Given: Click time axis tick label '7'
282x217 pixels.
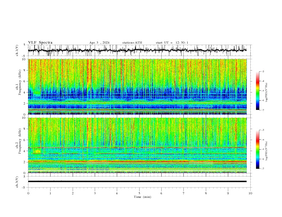Looking at the screenshot, I should pyautogui.click(x=184, y=193).
